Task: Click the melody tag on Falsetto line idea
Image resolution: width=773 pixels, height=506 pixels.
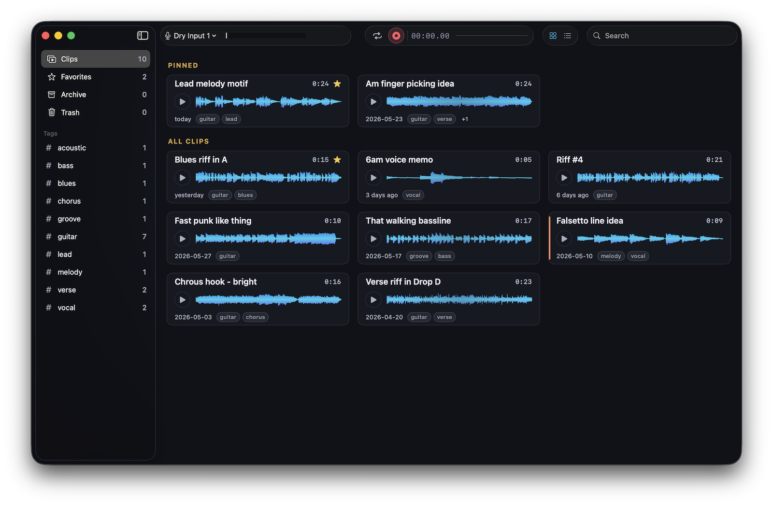Action: coord(611,256)
